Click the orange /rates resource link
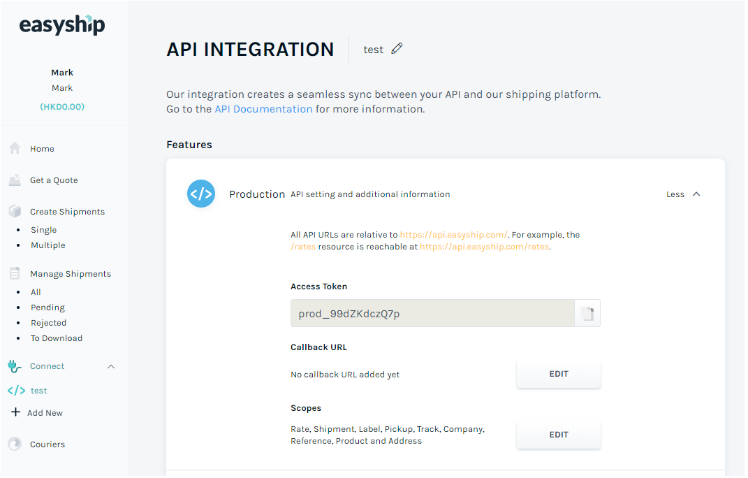This screenshot has width=748, height=478. [303, 247]
